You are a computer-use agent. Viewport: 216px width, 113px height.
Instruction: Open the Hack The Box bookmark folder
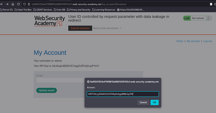(x=23, y=10)
